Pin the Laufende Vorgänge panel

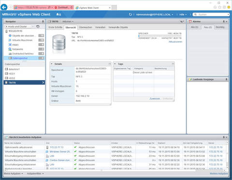pos(226,79)
